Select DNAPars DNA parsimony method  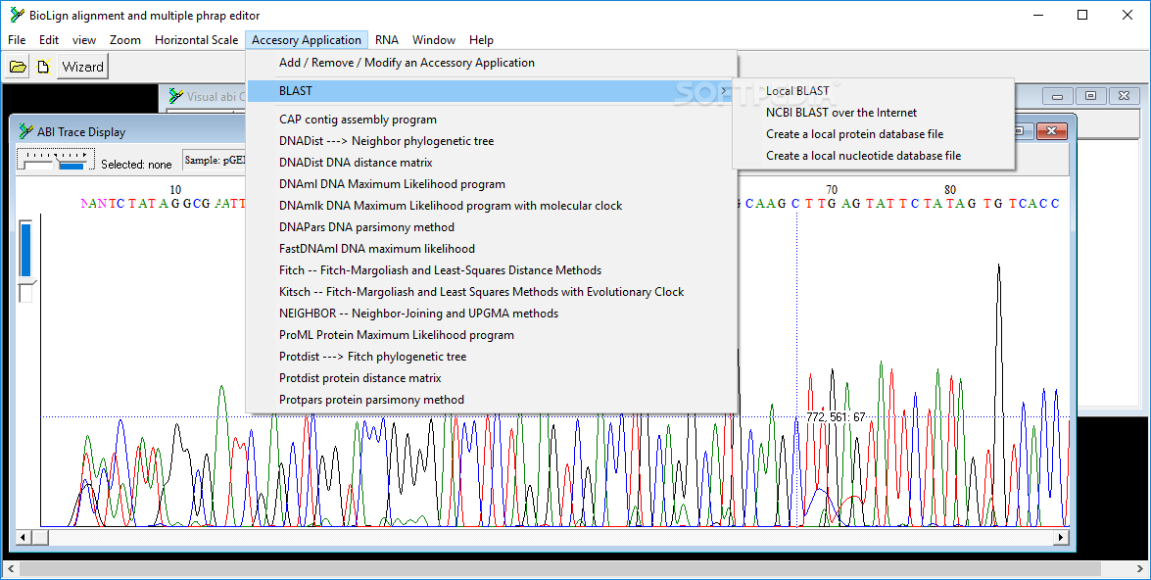(492, 227)
